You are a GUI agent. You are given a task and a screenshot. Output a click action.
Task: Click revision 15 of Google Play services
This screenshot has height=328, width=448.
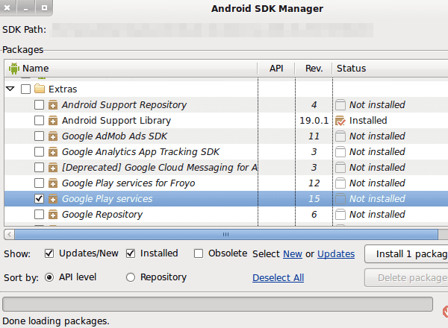pyautogui.click(x=314, y=199)
